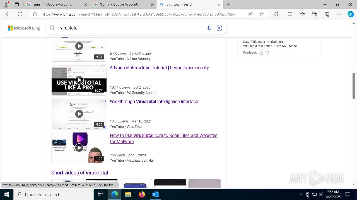Click YouTube › VirusTotal source text

(x=126, y=127)
